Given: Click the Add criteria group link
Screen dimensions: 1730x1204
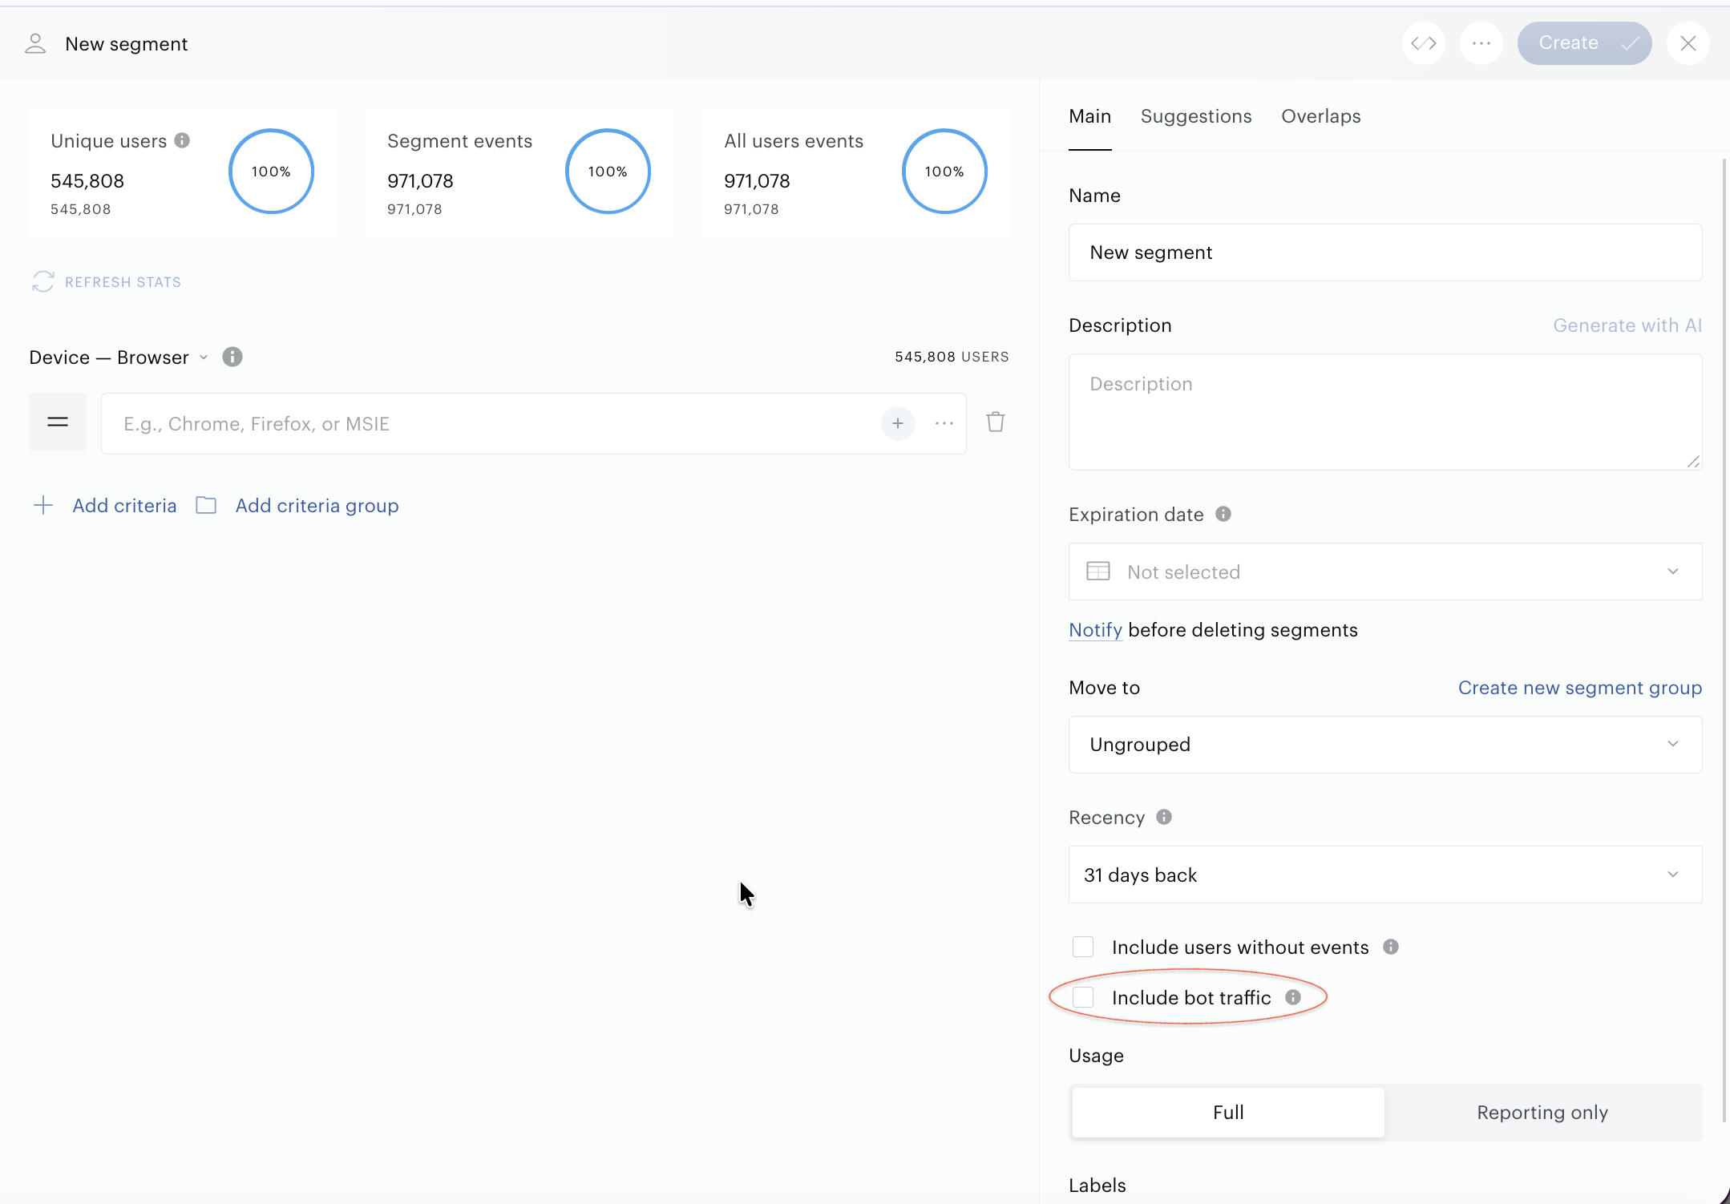Looking at the screenshot, I should pos(317,506).
